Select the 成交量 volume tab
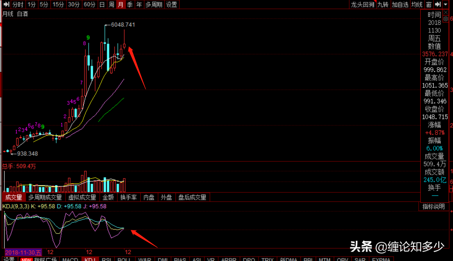 [14, 197]
